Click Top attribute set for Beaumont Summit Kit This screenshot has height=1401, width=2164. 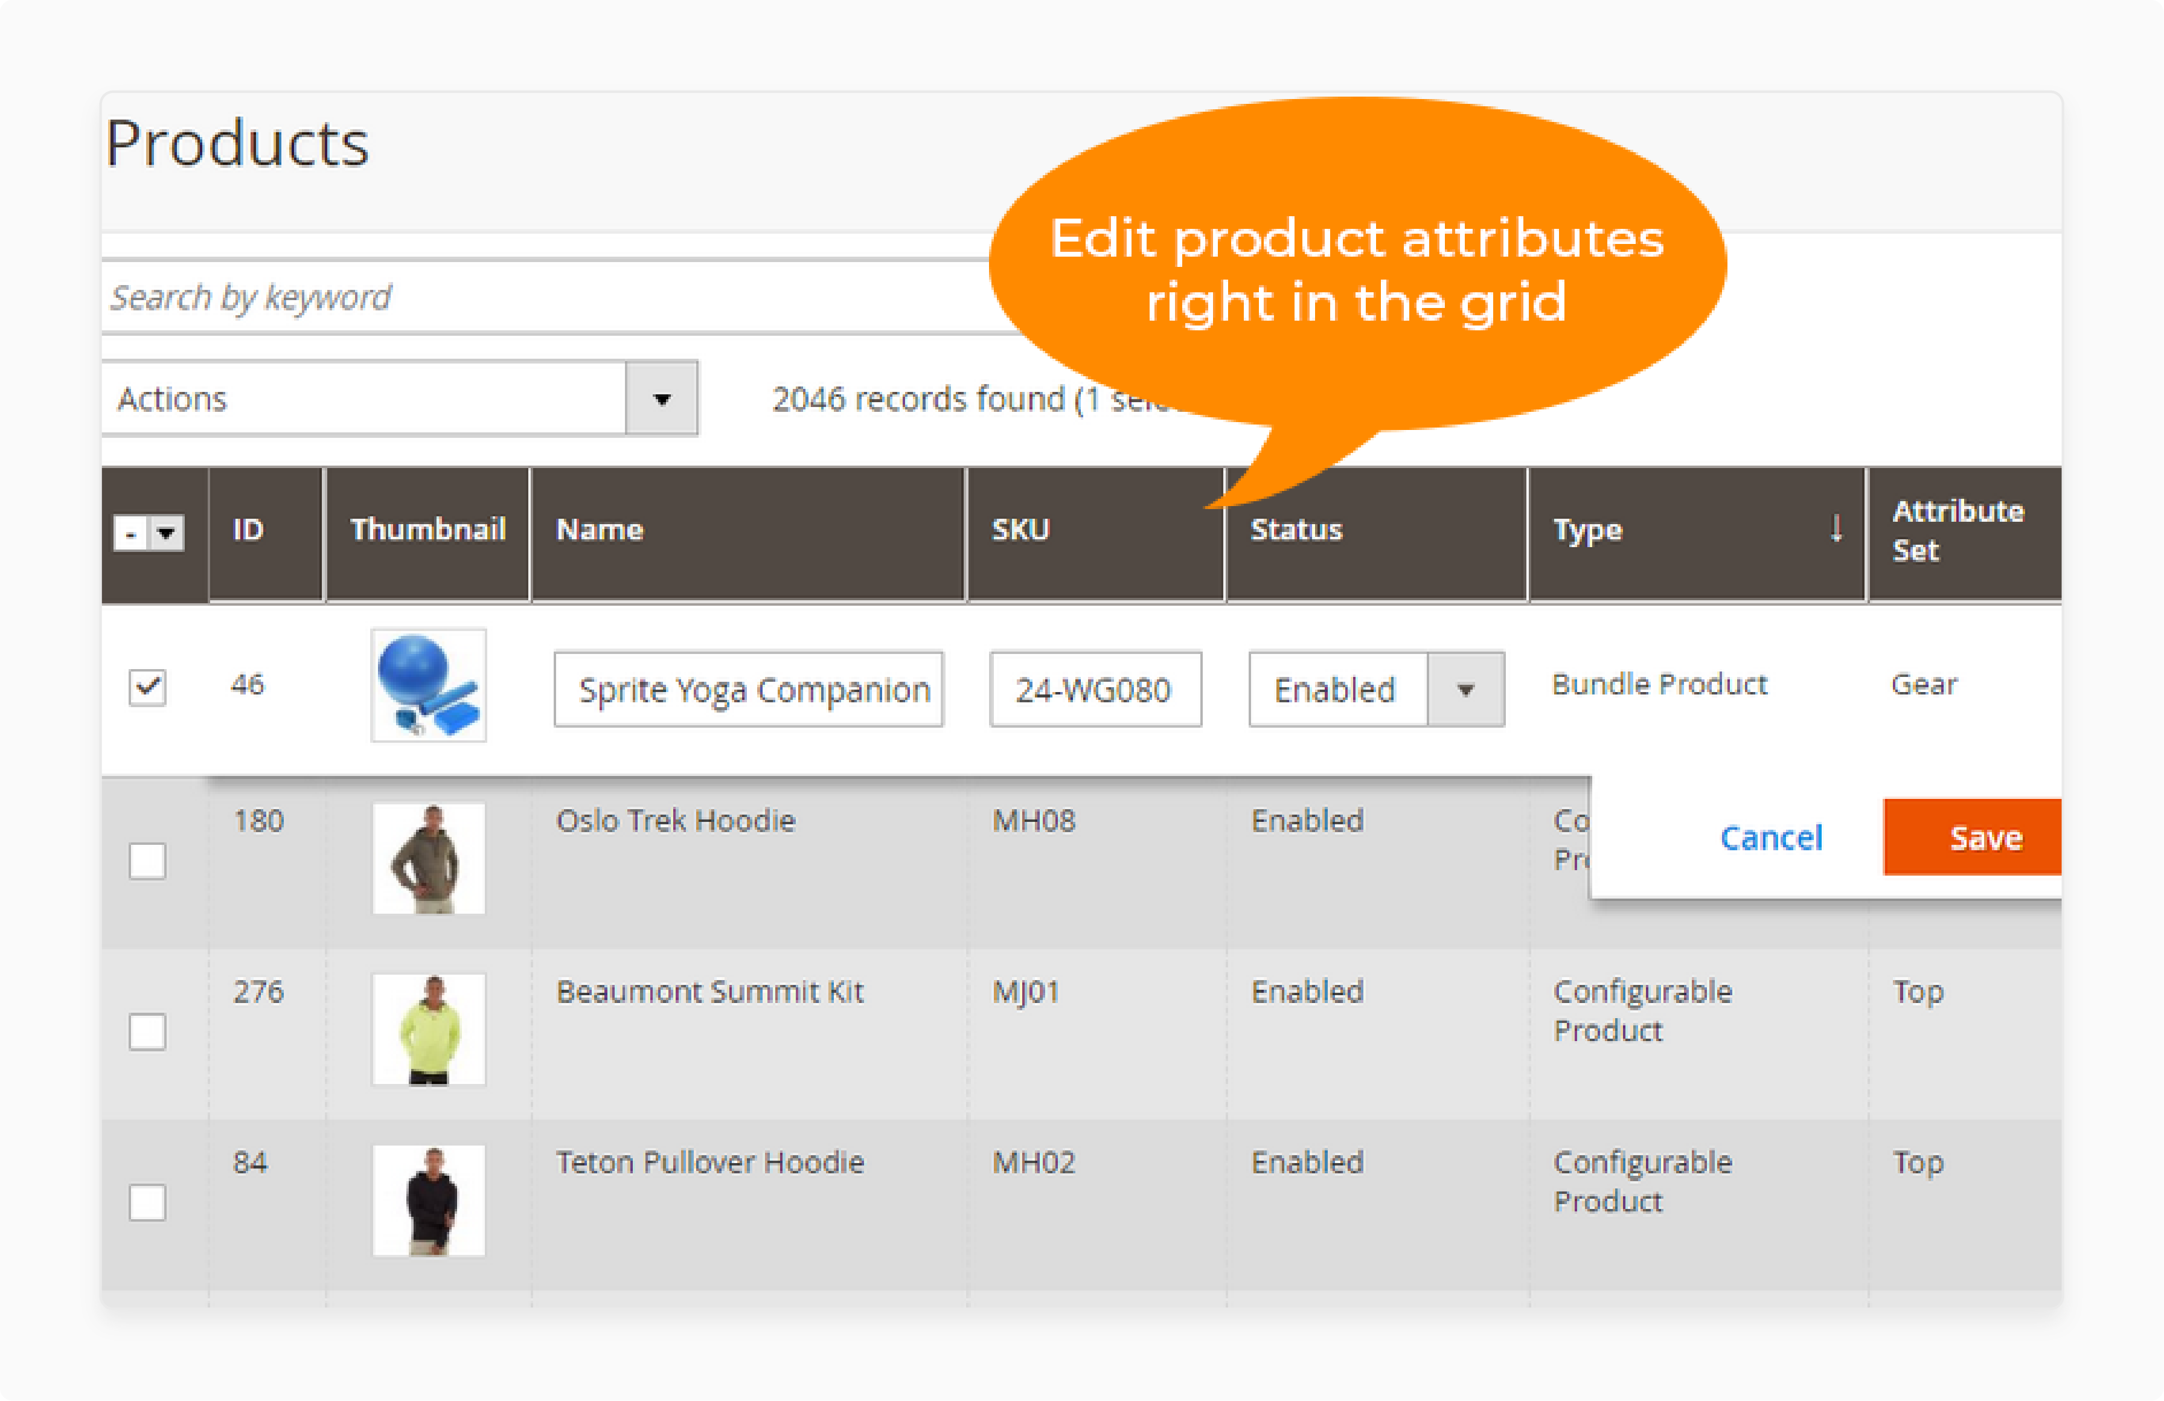coord(1918,992)
